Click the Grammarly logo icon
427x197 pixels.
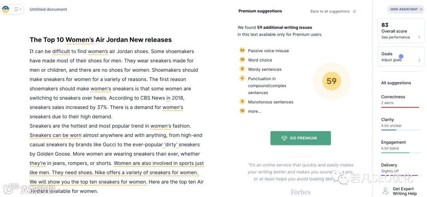pos(6,9)
